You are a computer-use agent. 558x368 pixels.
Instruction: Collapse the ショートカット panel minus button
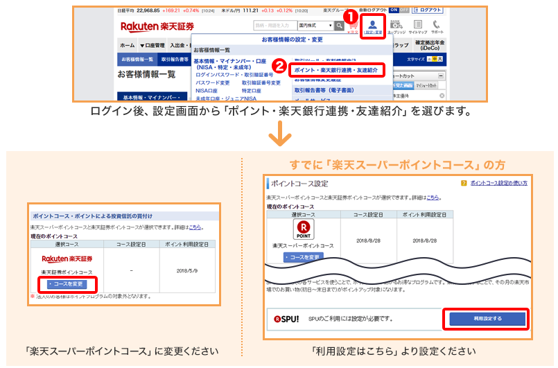pyautogui.click(x=441, y=76)
